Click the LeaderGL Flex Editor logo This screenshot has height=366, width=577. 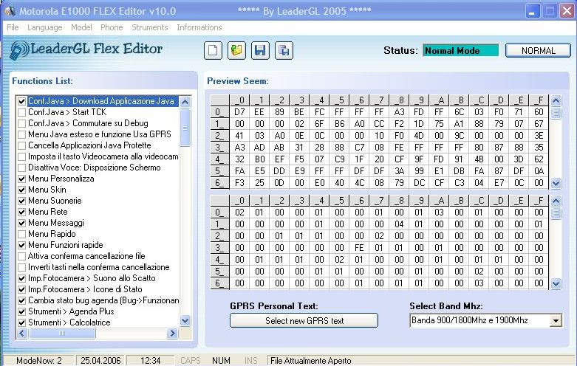click(x=86, y=50)
